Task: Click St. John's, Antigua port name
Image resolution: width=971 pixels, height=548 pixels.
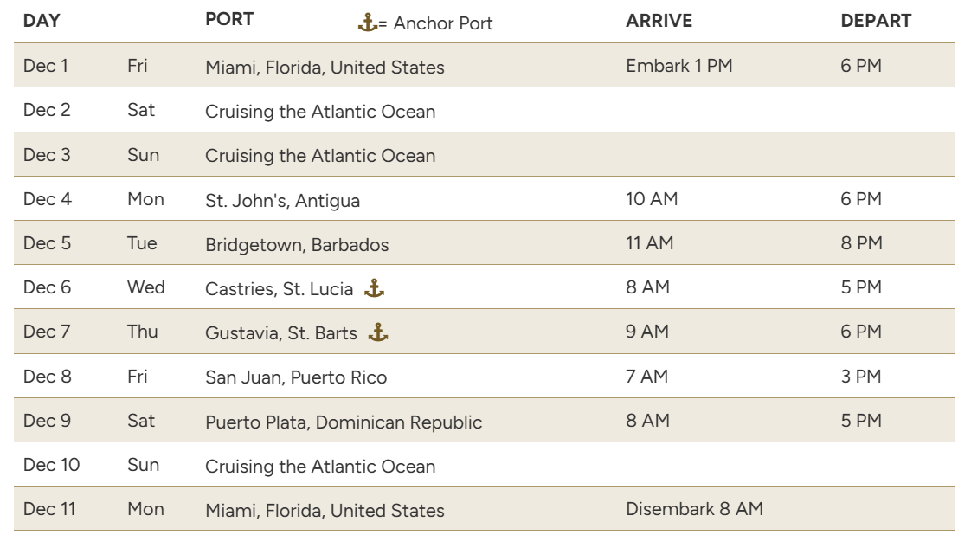Action: [x=282, y=201]
